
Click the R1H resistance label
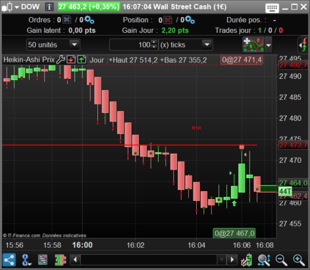pos(196,128)
